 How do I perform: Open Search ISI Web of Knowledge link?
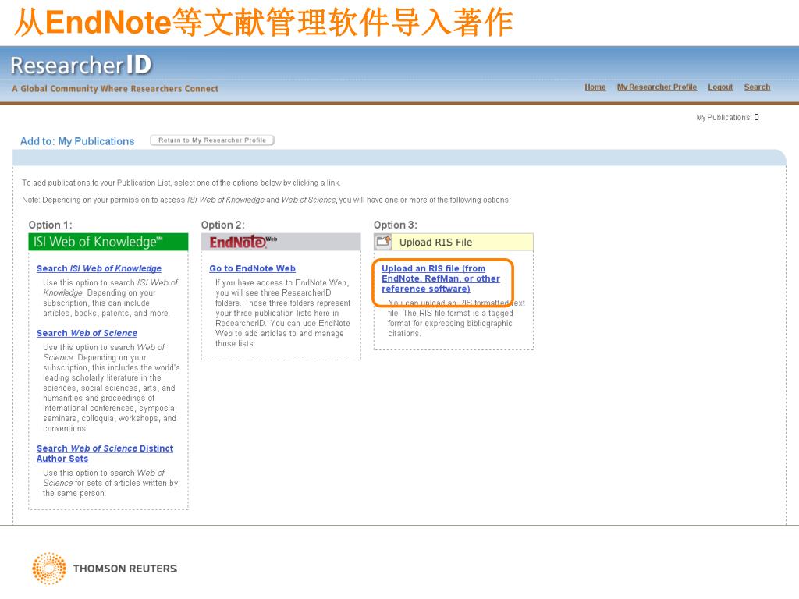(x=99, y=268)
